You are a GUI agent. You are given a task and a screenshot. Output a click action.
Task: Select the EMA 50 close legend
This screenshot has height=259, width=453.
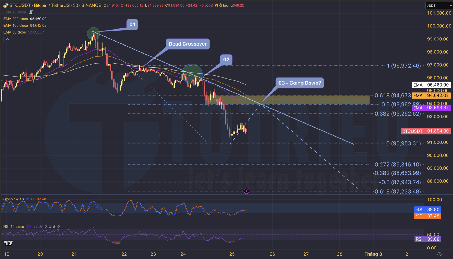(x=15, y=32)
